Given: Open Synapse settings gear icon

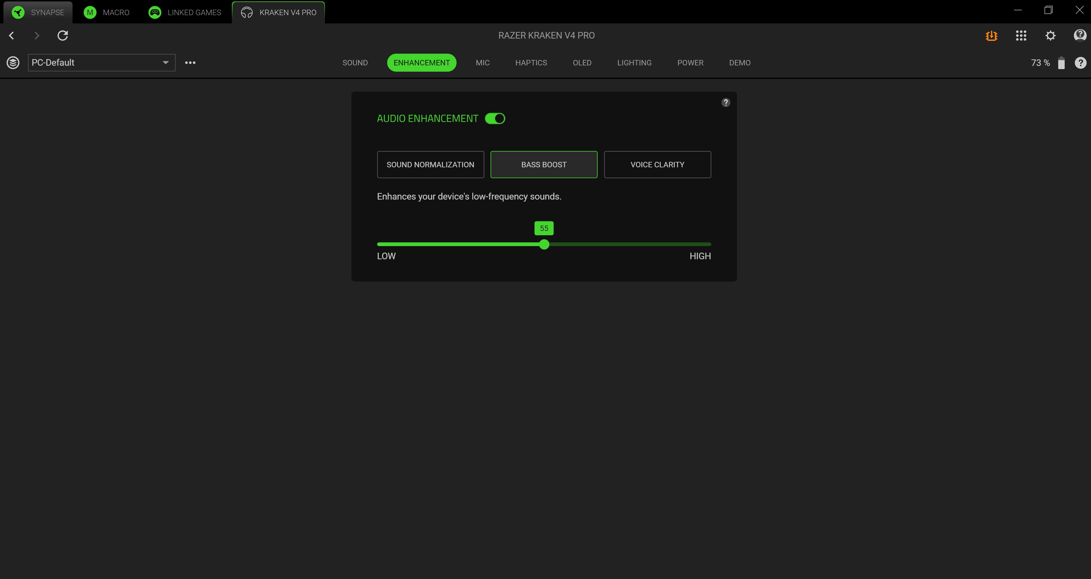Looking at the screenshot, I should pos(1050,36).
